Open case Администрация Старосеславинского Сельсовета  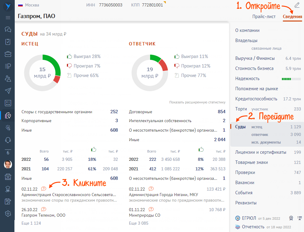(69, 195)
